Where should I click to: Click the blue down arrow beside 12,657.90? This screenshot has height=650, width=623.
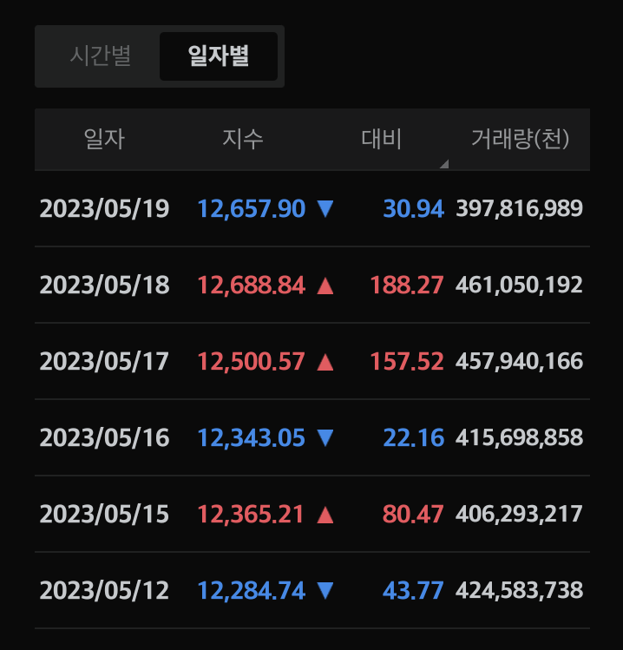click(x=325, y=208)
